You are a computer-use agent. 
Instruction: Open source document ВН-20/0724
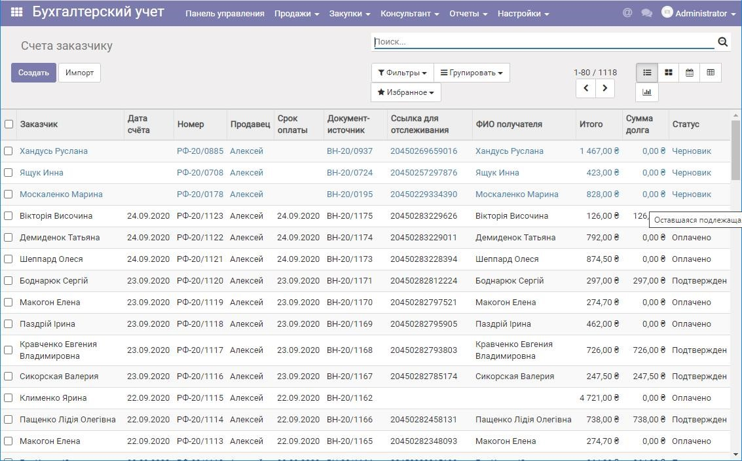[350, 173]
